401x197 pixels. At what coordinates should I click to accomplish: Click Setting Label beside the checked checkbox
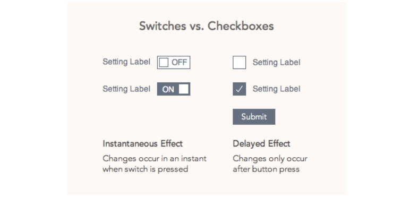coord(277,89)
